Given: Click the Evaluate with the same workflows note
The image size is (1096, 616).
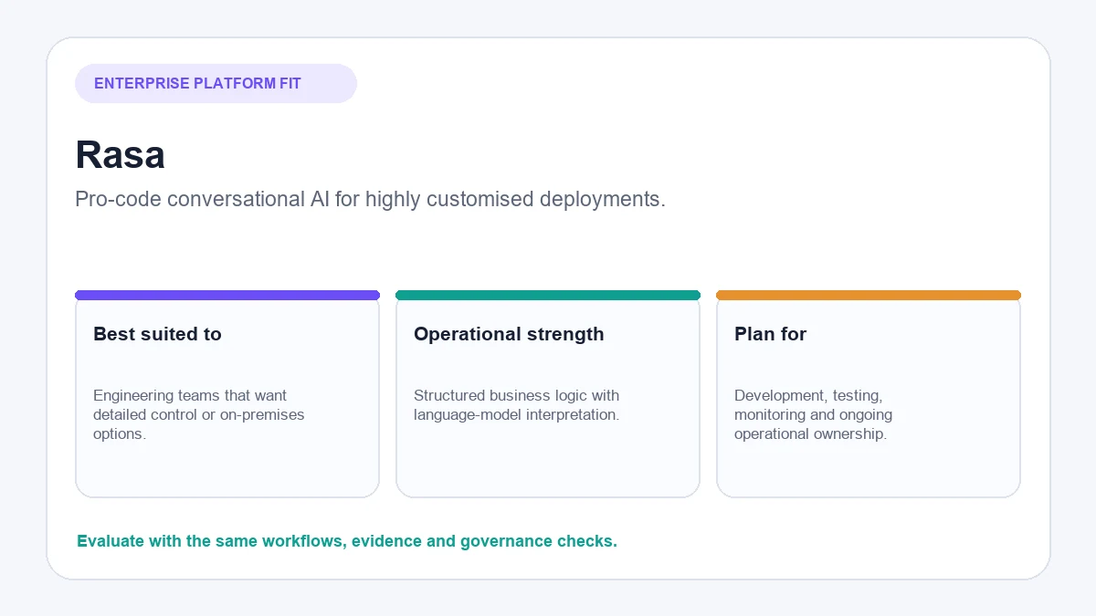Looking at the screenshot, I should tap(347, 541).
